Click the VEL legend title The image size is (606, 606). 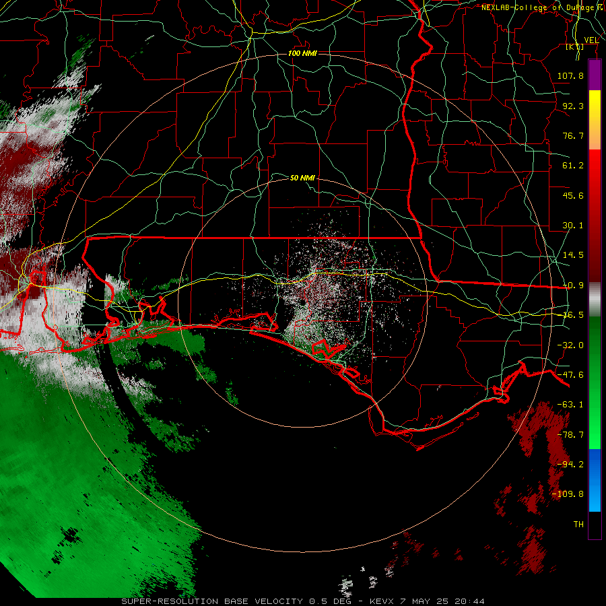[x=591, y=40]
